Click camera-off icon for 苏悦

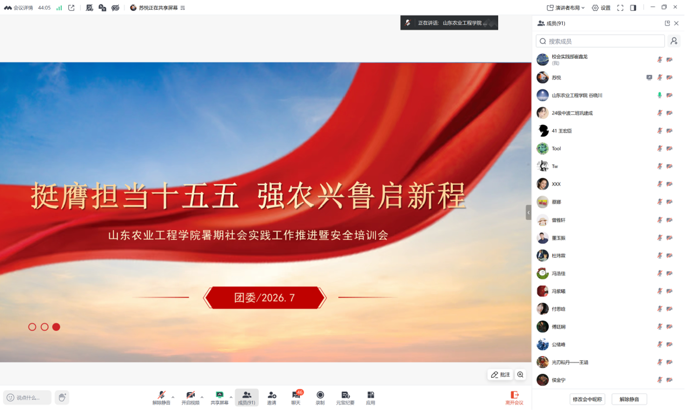tap(670, 77)
